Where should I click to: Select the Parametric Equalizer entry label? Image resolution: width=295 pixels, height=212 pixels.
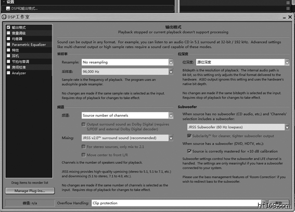pyautogui.click(x=29, y=45)
